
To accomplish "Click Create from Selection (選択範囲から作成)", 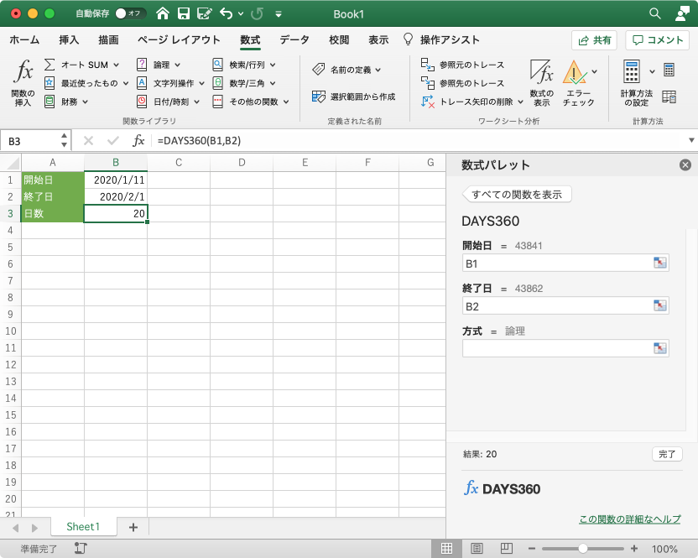I will tap(353, 96).
